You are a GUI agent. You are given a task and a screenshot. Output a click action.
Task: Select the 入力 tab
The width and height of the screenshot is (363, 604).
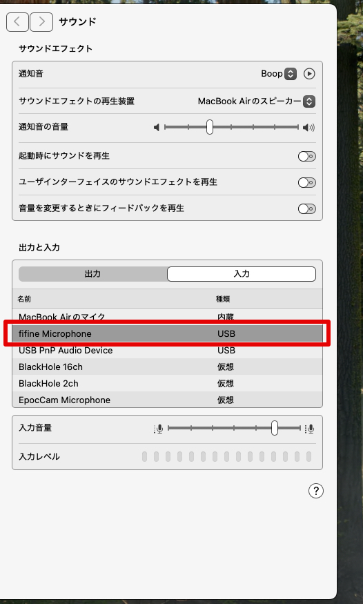coord(242,274)
